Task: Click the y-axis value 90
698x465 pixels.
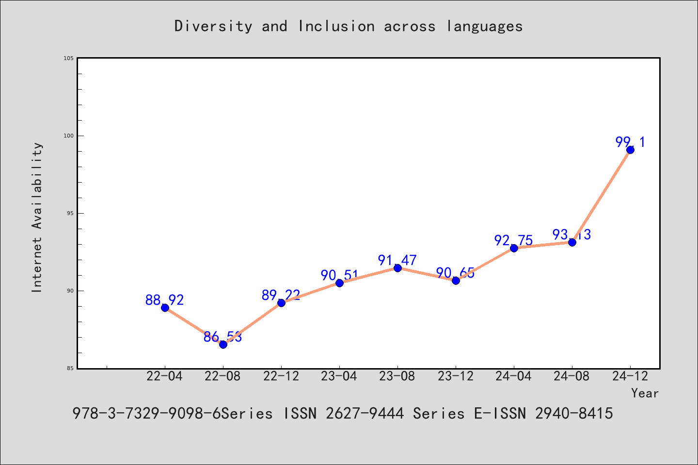Action: [71, 291]
